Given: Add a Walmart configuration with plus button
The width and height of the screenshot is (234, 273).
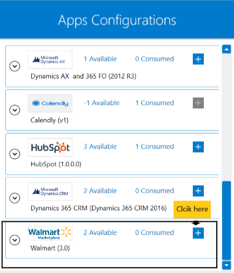Looking at the screenshot, I should pyautogui.click(x=198, y=233).
